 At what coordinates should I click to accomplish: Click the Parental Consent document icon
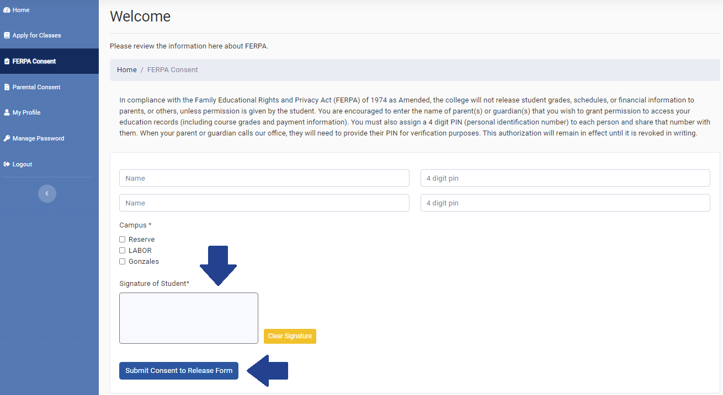(x=7, y=87)
